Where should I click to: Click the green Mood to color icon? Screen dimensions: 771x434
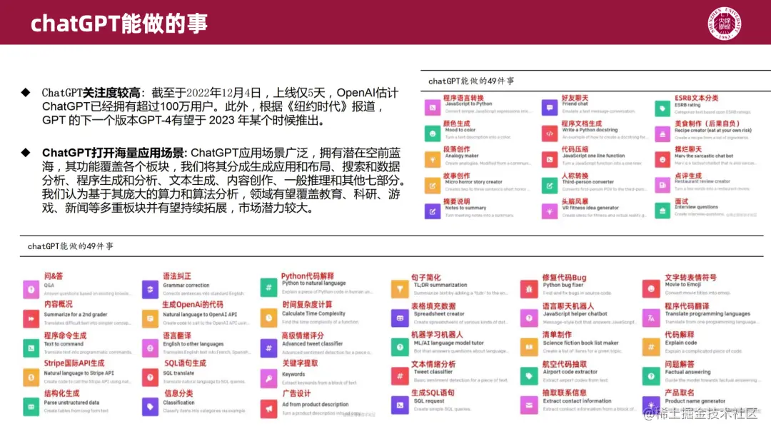[433, 133]
